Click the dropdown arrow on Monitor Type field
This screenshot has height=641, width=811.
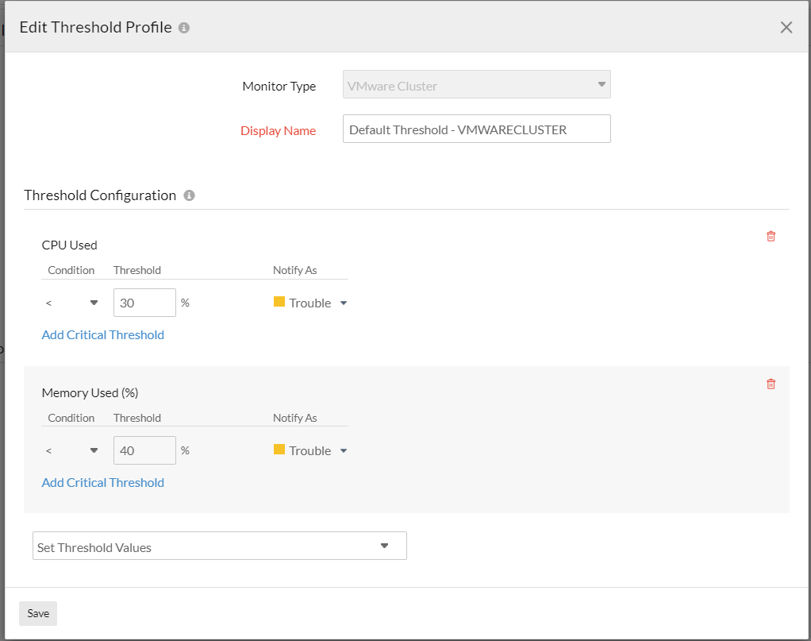click(x=602, y=84)
